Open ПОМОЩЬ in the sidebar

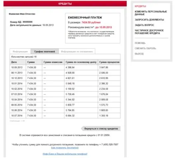pyautogui.click(x=140, y=43)
